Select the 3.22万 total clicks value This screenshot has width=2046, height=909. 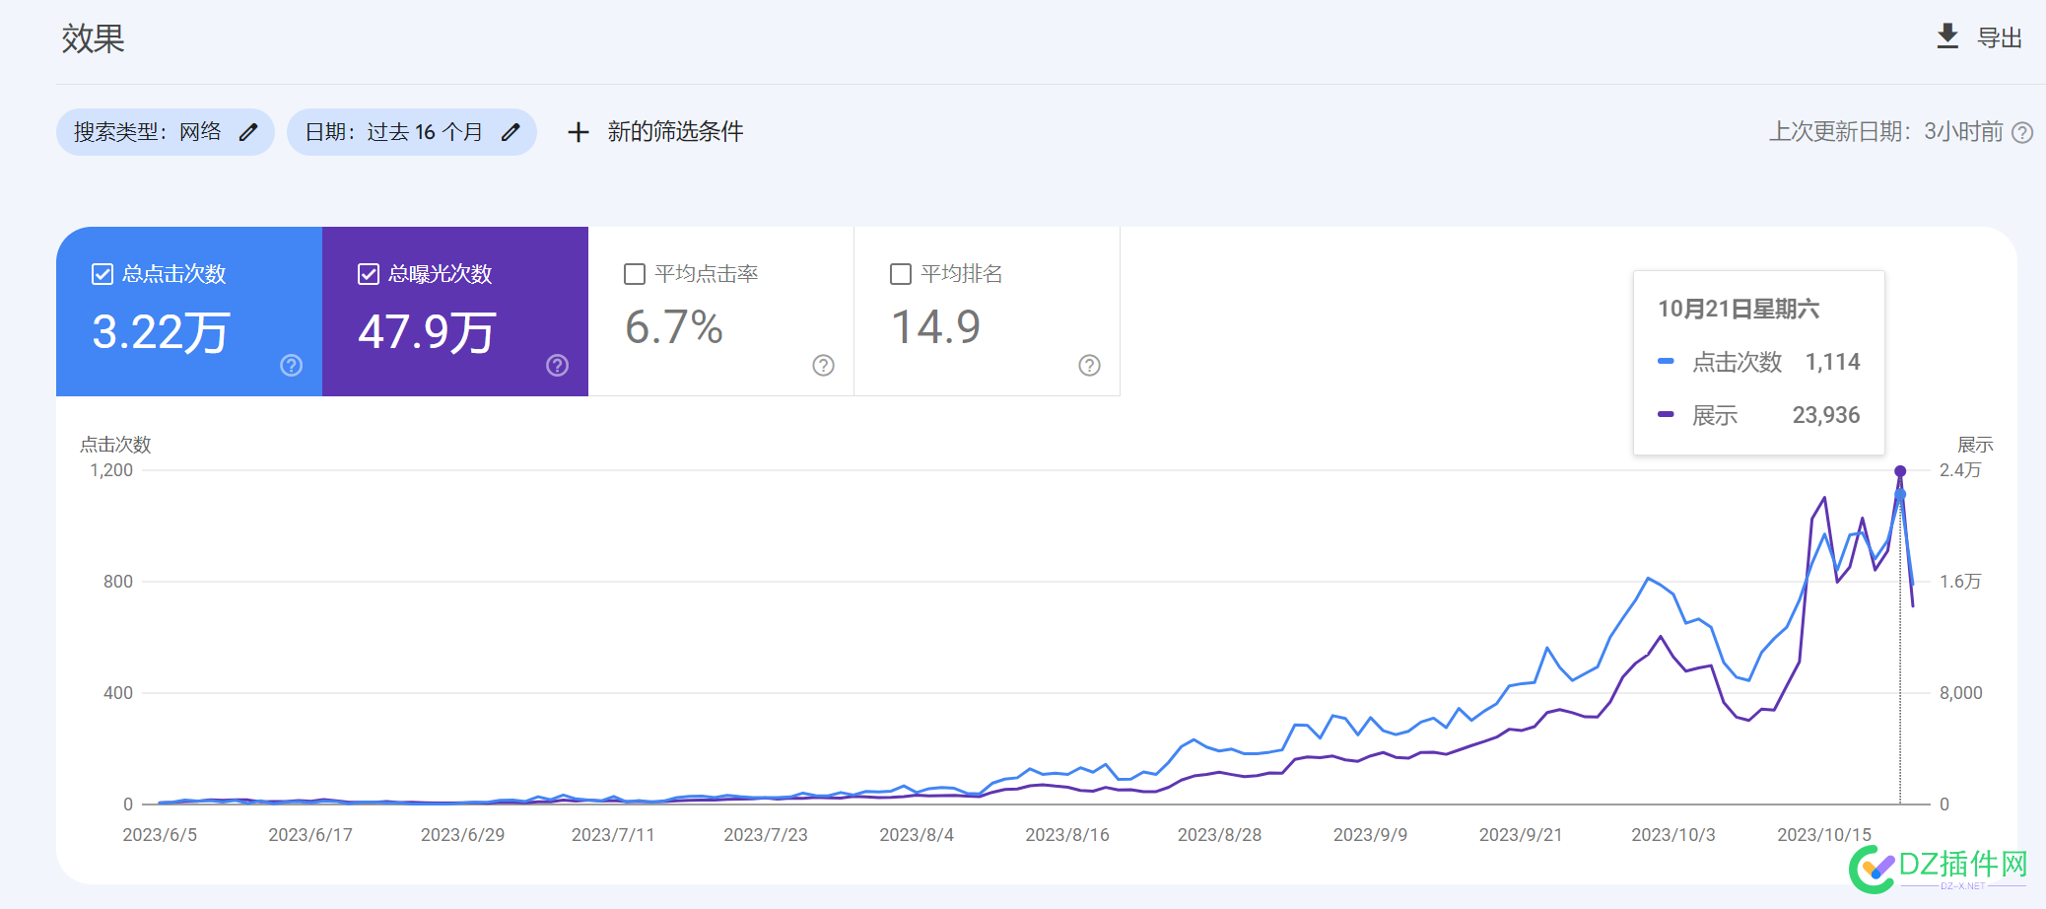pyautogui.click(x=161, y=331)
